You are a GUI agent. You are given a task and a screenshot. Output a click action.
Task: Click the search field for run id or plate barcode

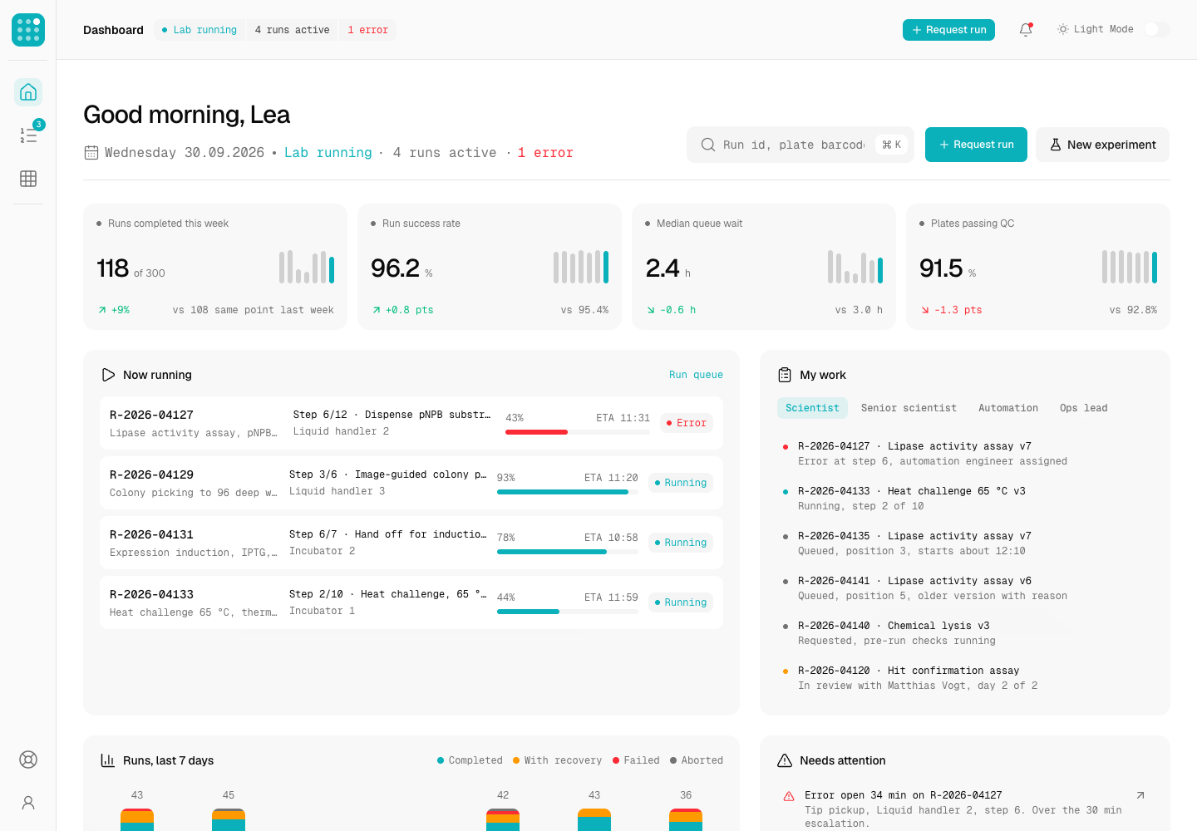pyautogui.click(x=800, y=145)
